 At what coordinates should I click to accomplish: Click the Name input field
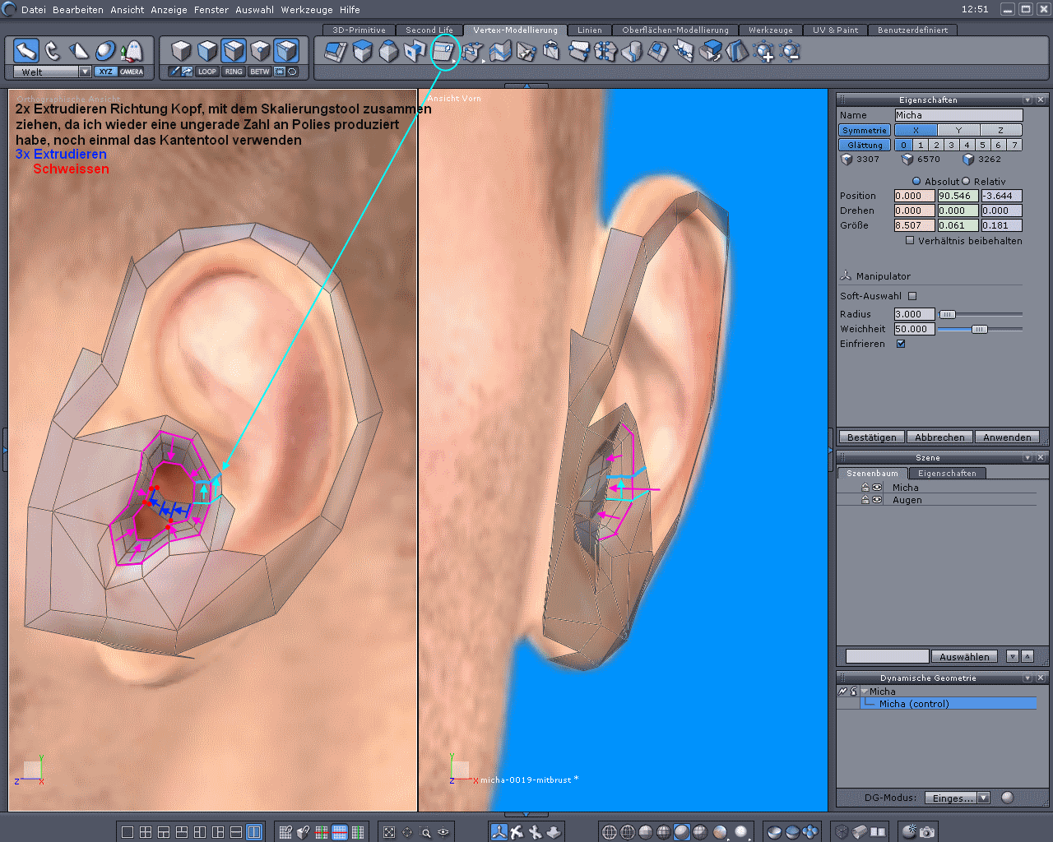click(x=958, y=115)
